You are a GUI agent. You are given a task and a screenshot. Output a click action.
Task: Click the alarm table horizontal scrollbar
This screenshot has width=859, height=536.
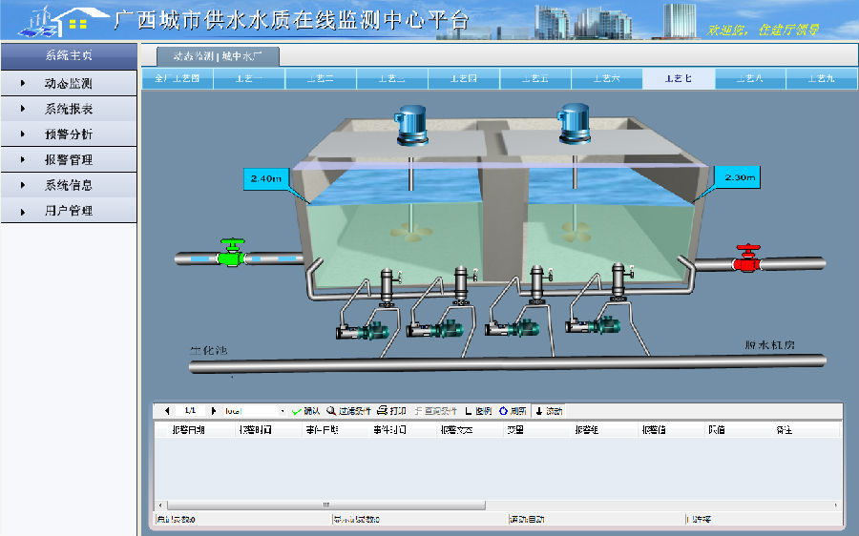pos(325,505)
